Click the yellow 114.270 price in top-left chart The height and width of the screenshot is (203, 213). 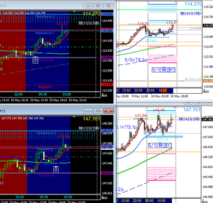[x=92, y=14]
